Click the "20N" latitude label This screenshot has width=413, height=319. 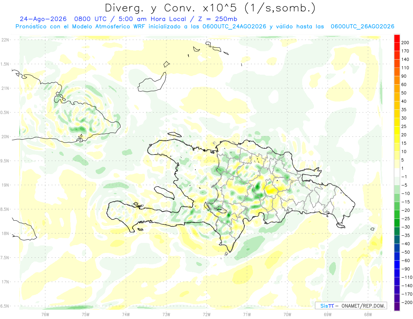[5, 137]
